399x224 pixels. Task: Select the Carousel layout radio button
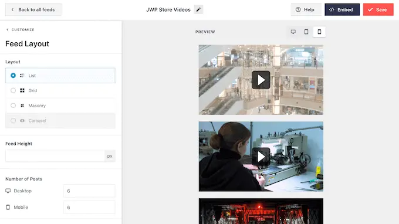click(x=13, y=121)
